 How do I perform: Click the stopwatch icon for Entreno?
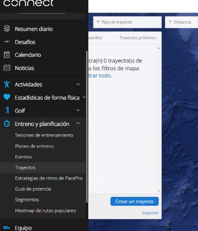[7, 124]
